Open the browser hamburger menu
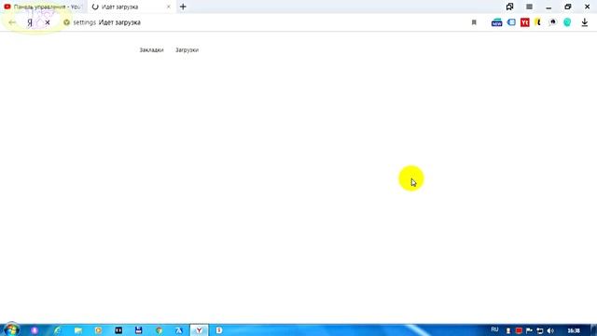Image resolution: width=597 pixels, height=336 pixels. (529, 7)
